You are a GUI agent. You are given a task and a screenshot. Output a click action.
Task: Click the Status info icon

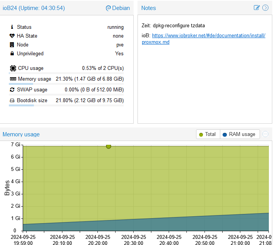pos(12,27)
